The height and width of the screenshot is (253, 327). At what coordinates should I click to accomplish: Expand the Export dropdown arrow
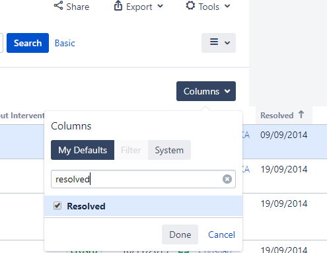[161, 6]
